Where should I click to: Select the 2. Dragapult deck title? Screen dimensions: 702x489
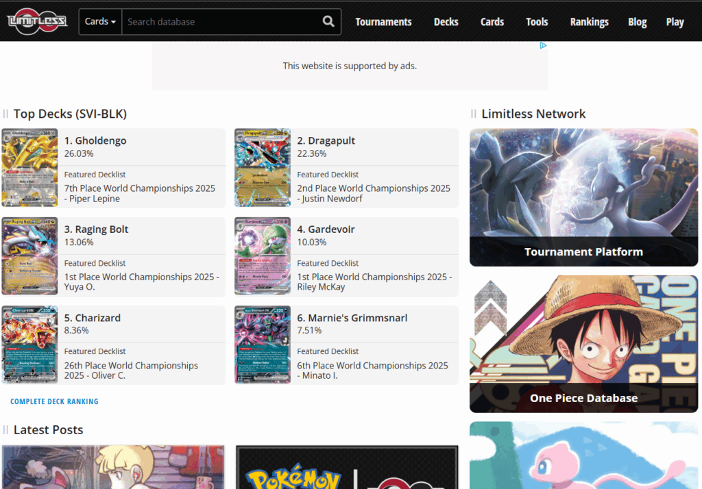point(326,140)
